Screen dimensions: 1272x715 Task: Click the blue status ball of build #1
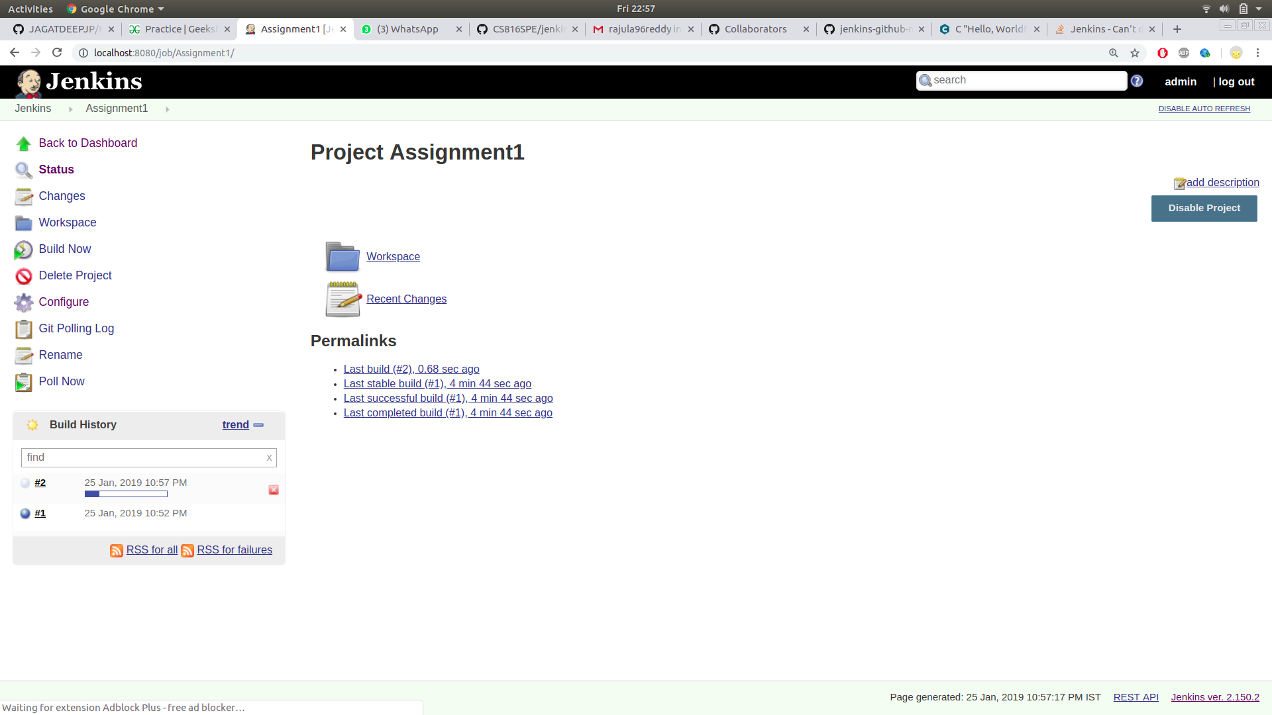pyautogui.click(x=25, y=514)
